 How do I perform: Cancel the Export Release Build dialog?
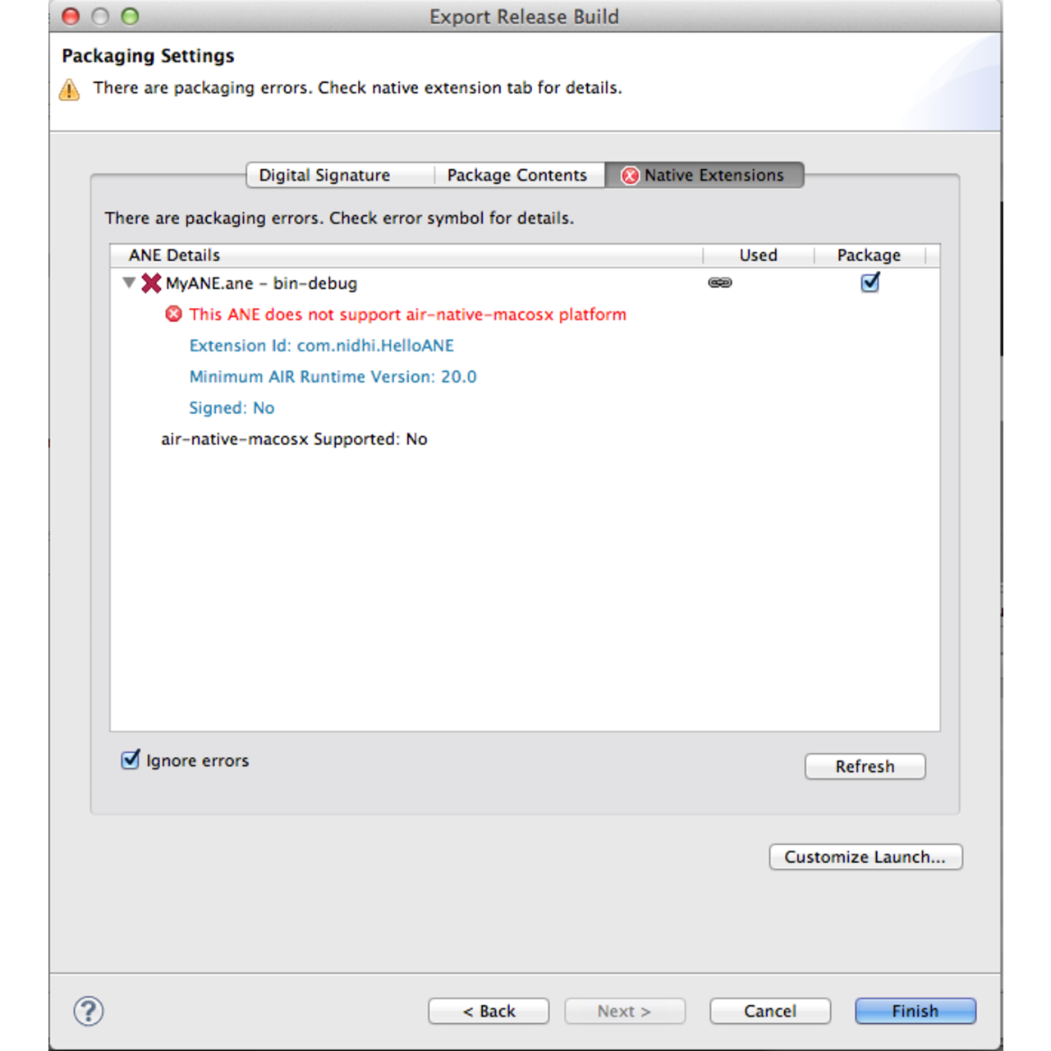[x=769, y=1011]
